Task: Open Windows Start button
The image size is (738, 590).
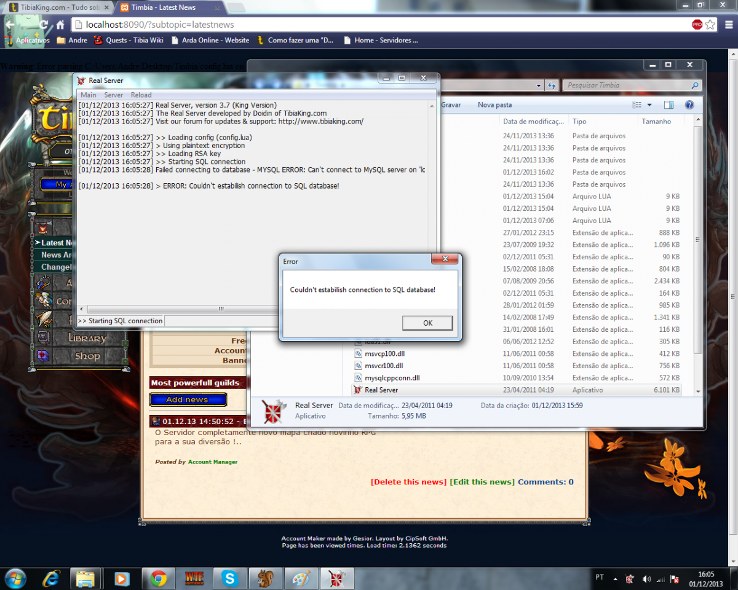Action: coord(15,578)
